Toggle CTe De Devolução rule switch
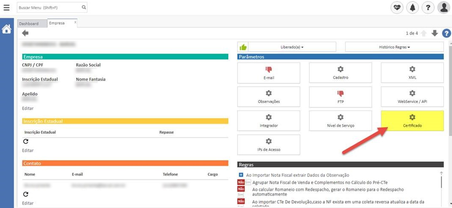The width and height of the screenshot is (452, 208). [x=242, y=201]
